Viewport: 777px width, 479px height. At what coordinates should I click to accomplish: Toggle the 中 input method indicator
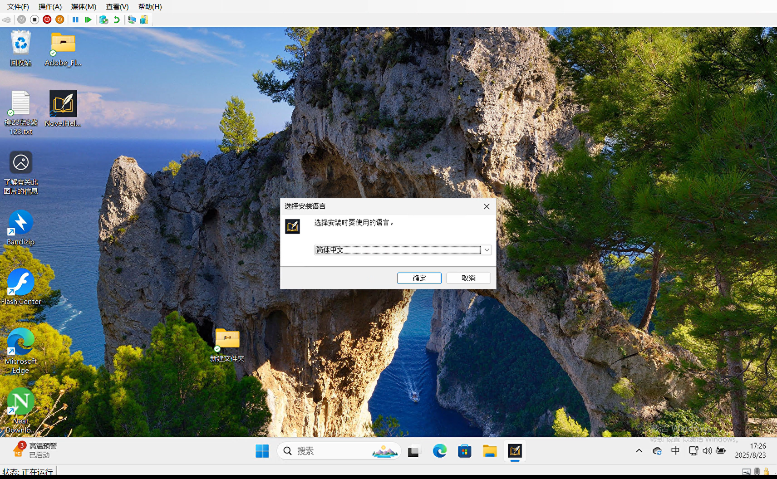click(x=675, y=451)
